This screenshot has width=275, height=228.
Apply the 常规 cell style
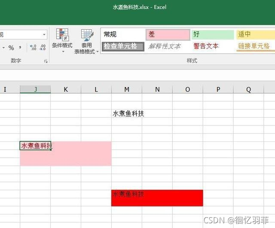pos(123,34)
